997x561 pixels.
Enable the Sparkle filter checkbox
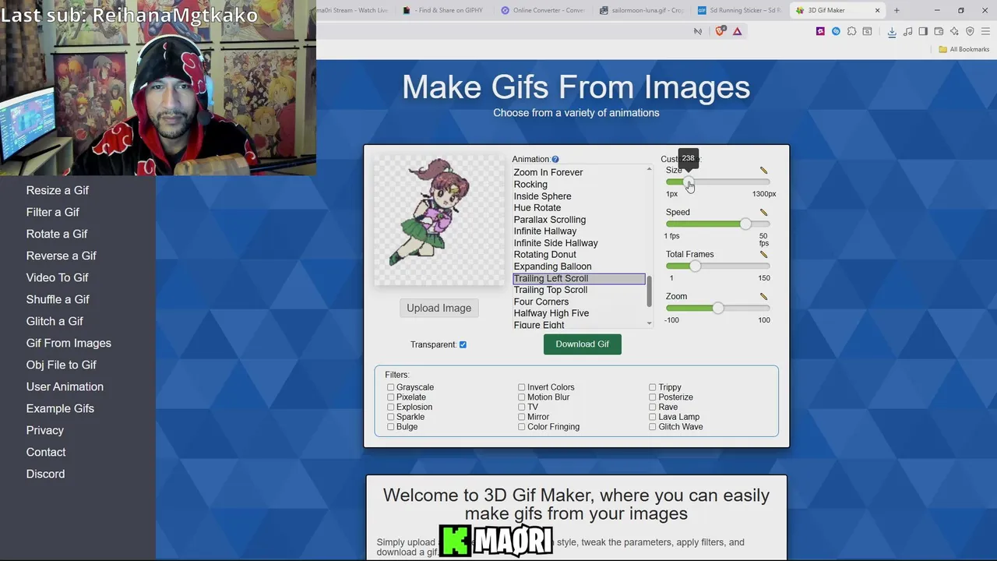coord(391,417)
